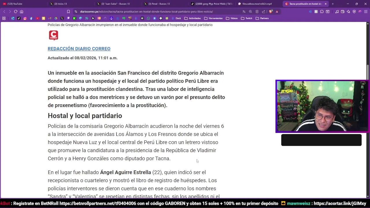Open the X bookmark icon in bookmarks bar

click(x=62, y=18)
